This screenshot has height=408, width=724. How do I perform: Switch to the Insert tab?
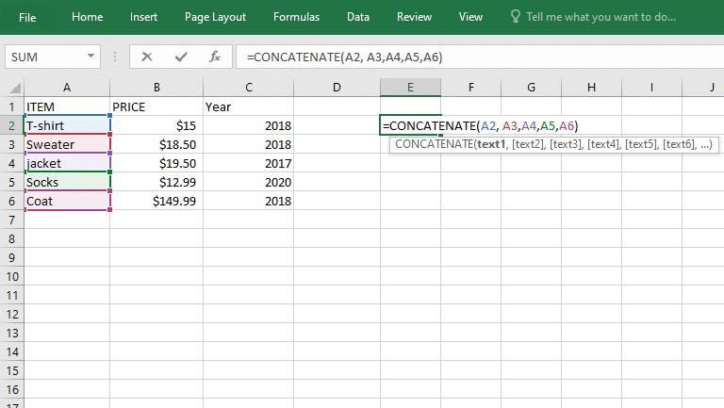click(x=144, y=17)
